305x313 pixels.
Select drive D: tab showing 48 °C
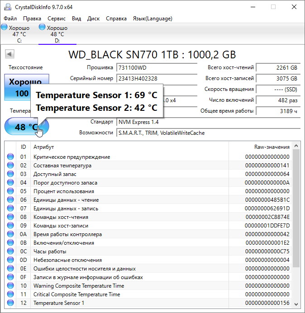[57, 34]
